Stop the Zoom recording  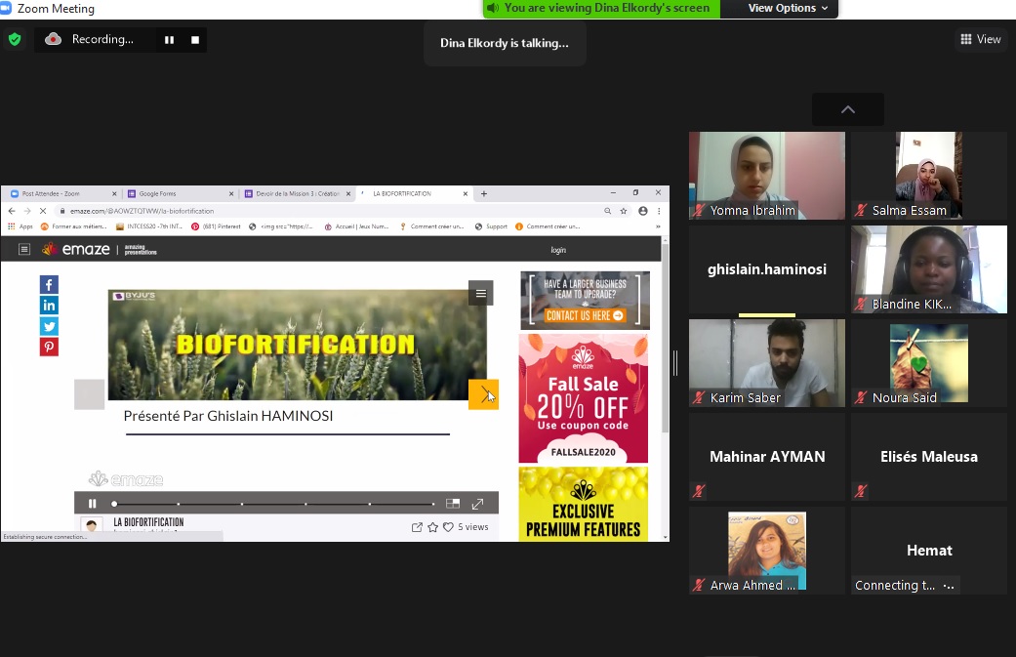[x=195, y=40]
